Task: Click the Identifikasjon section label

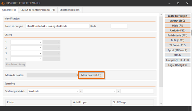Action: pyautogui.click(x=12, y=18)
